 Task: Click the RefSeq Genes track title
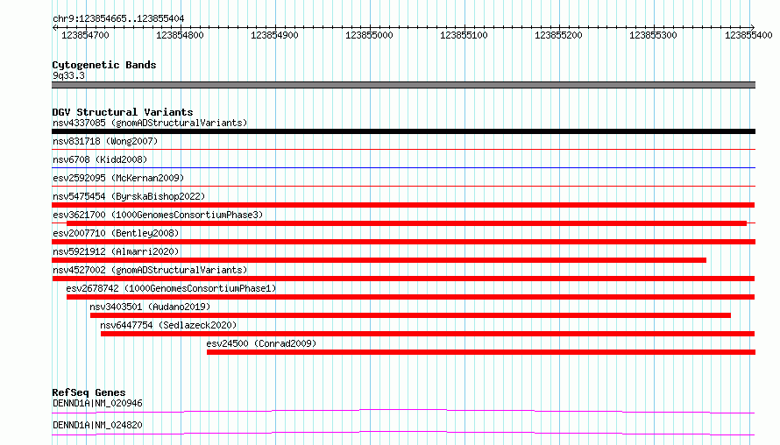click(89, 392)
